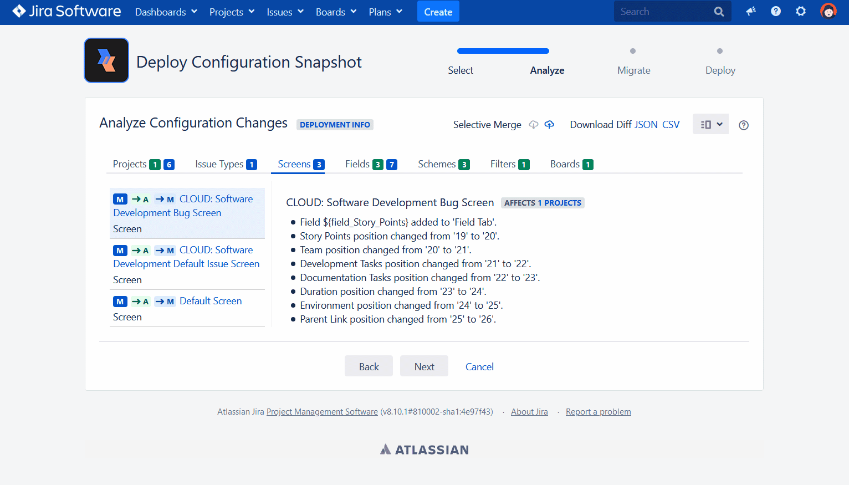Expand the Projects menu in top navigation
The image size is (849, 485).
coord(232,12)
